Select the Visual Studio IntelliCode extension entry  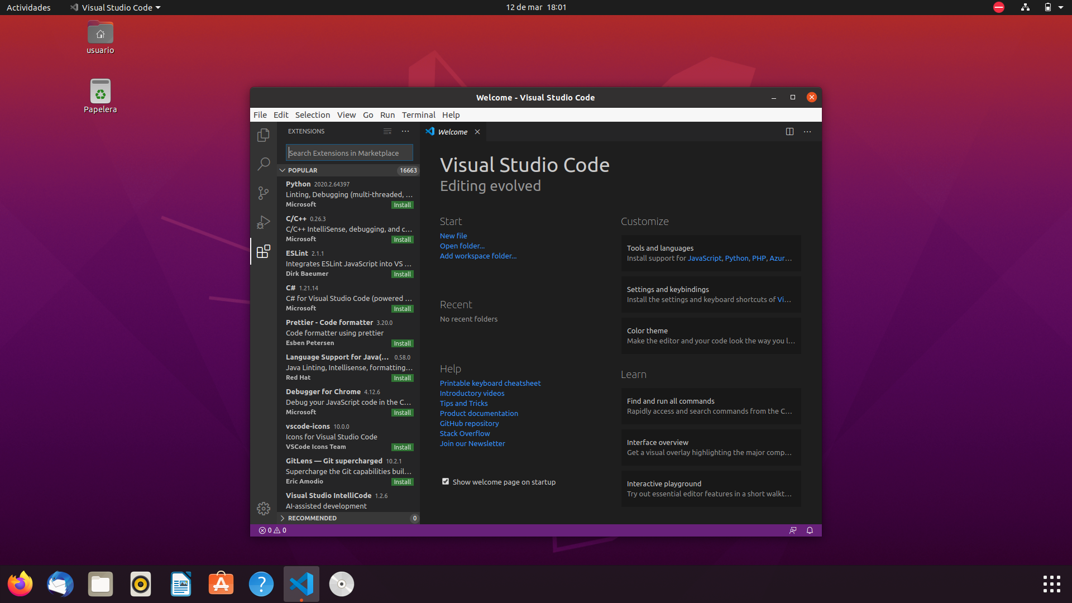tap(348, 500)
